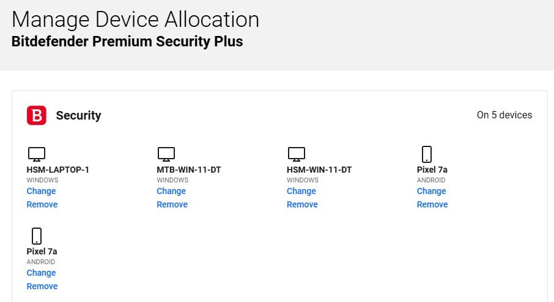This screenshot has height=302, width=554.
Task: Change the Pixel 7a listed under HSM-LAPTOP-1
Action: pyautogui.click(x=41, y=273)
